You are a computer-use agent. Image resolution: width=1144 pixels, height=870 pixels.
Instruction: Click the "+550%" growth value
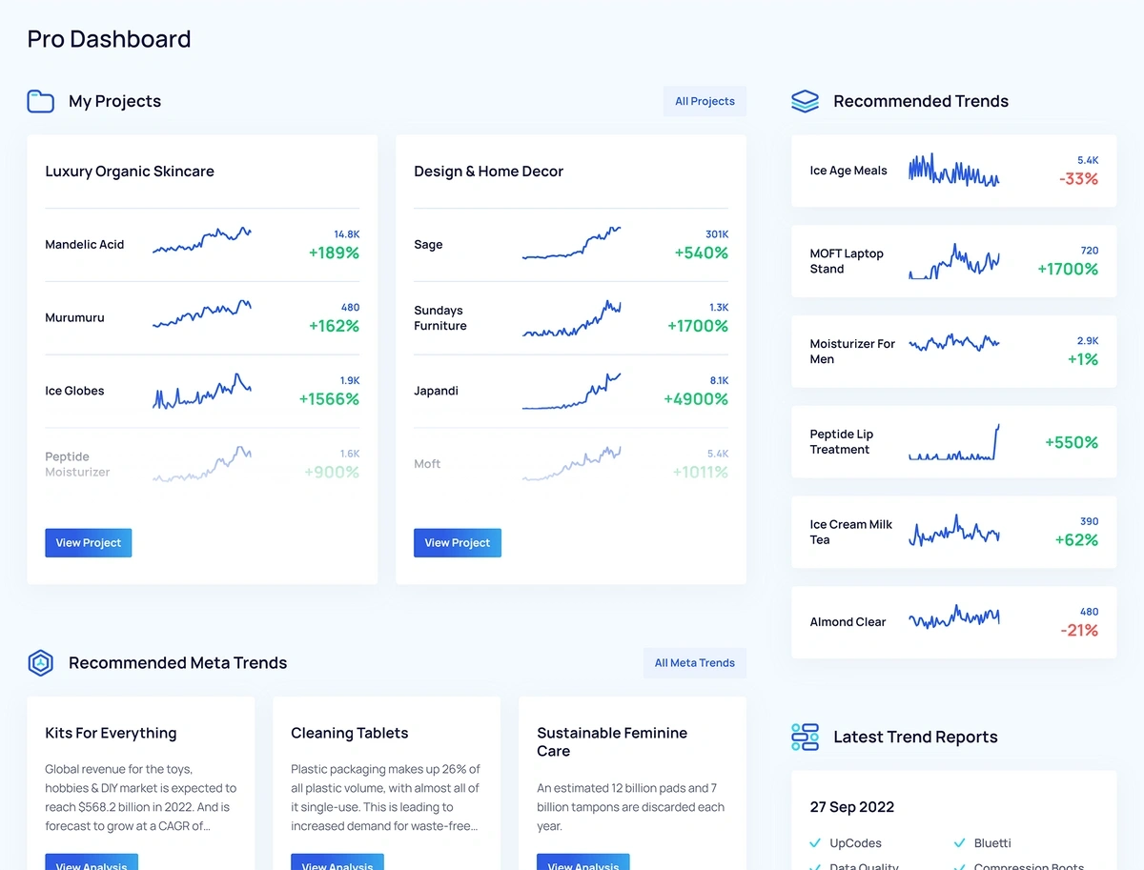(1072, 442)
